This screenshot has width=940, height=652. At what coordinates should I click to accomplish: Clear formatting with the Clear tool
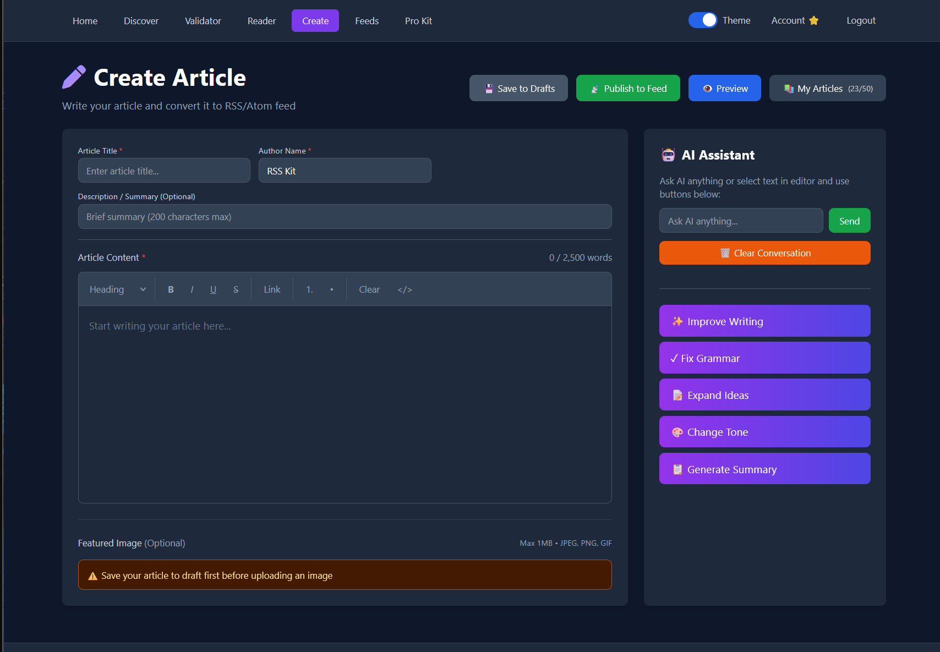369,289
